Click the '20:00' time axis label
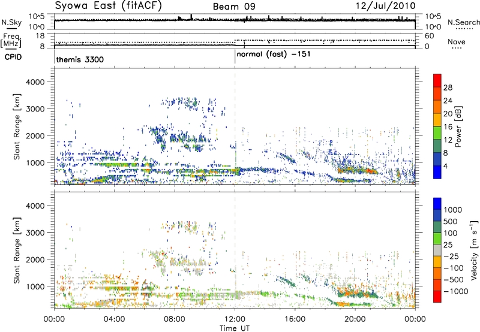The height and width of the screenshot is (332, 480). click(x=355, y=319)
